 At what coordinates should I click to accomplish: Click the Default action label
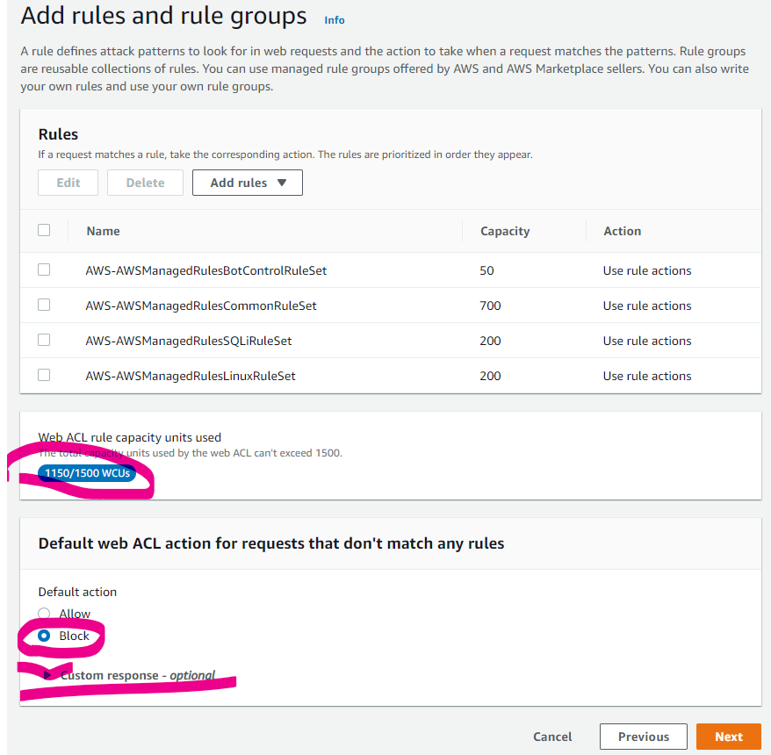(77, 592)
